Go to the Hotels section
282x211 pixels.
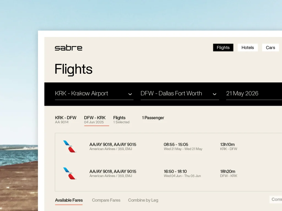(248, 48)
